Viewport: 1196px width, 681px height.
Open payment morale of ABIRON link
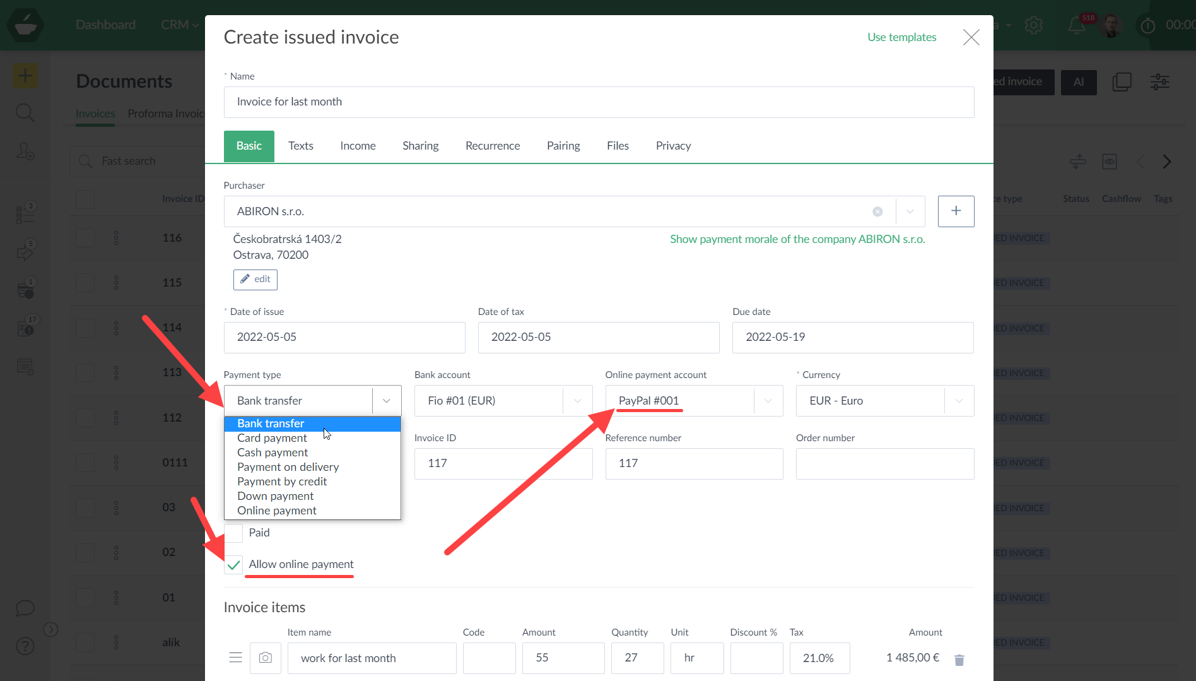click(797, 239)
